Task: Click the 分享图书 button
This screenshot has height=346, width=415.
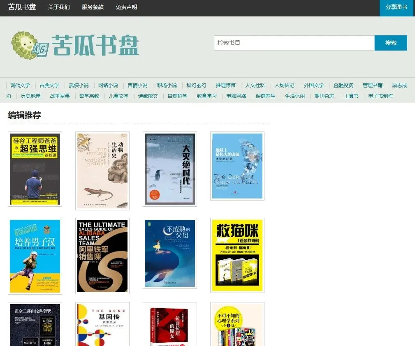Action: pyautogui.click(x=396, y=7)
